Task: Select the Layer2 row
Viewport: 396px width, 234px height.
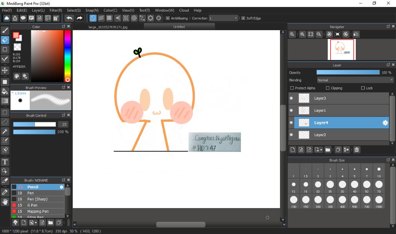Action: (339, 135)
